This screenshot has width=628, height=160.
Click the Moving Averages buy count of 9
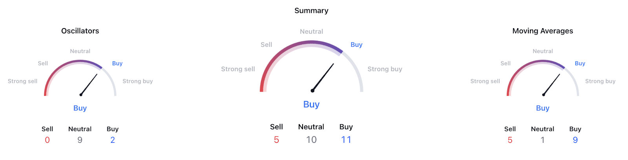(x=575, y=140)
